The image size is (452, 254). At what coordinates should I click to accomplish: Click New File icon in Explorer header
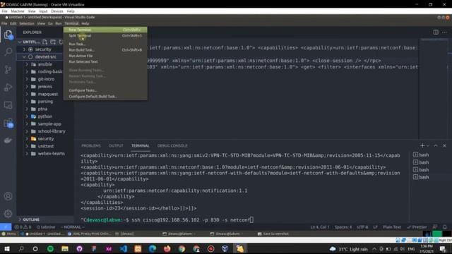44,42
